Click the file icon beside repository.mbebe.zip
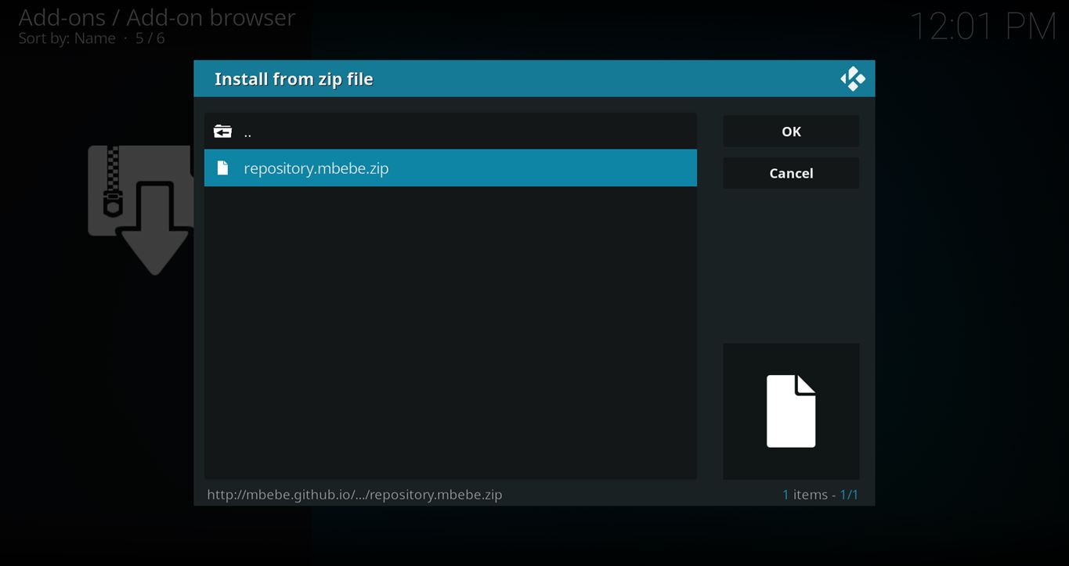Viewport: 1069px width, 566px height. pyautogui.click(x=222, y=168)
